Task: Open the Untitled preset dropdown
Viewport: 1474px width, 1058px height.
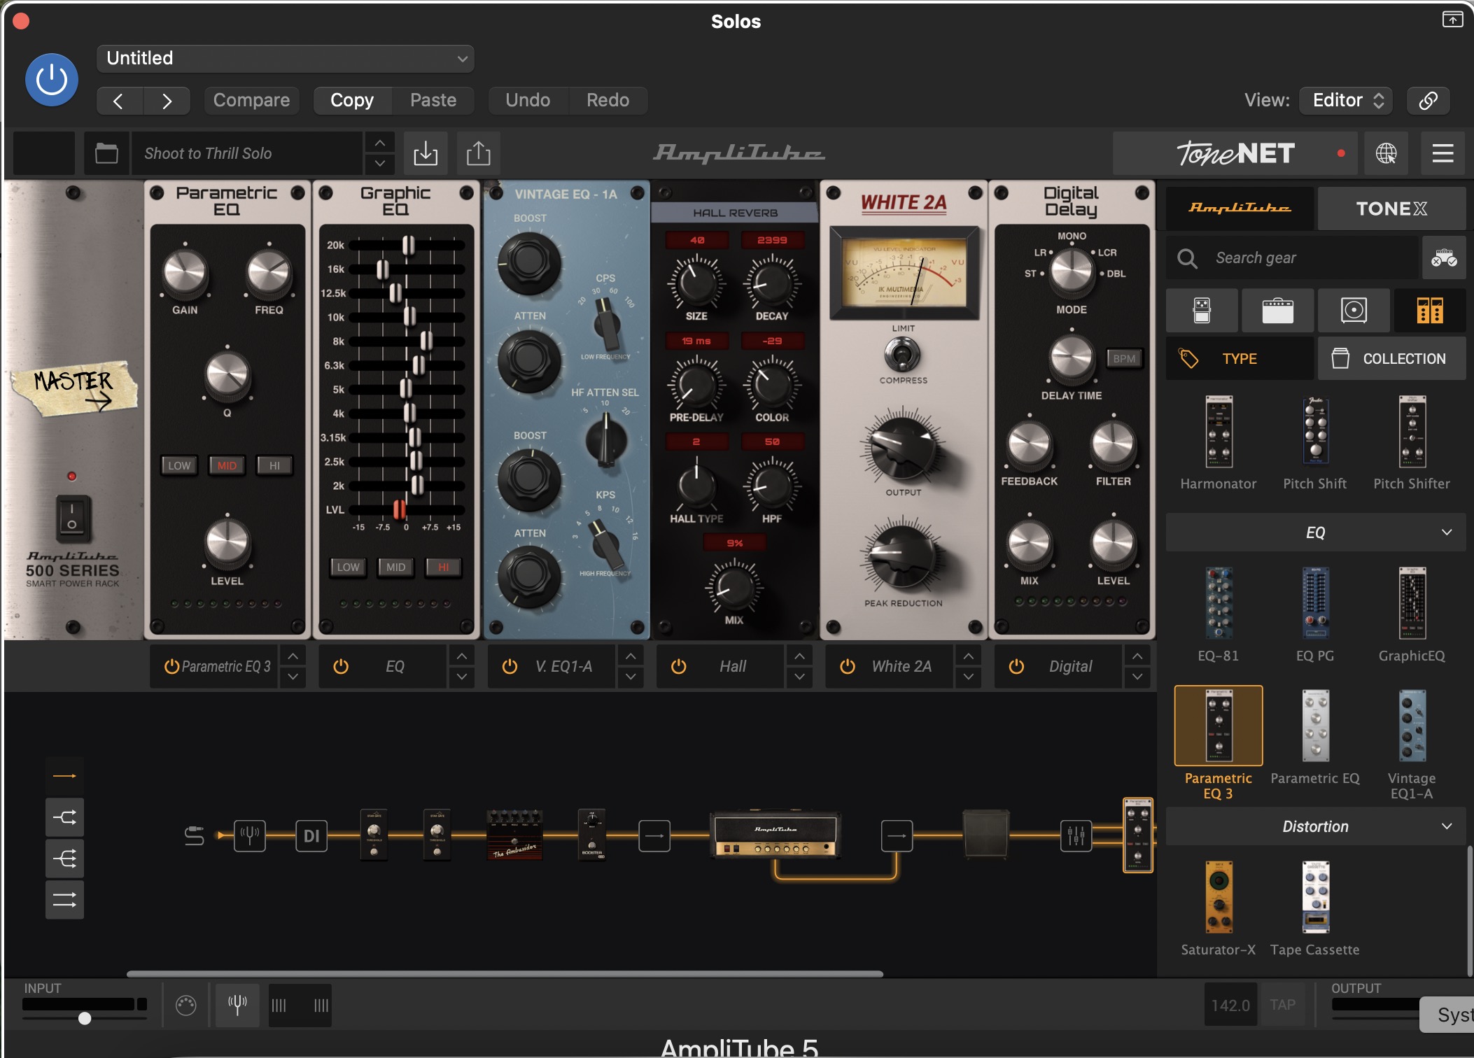Action: (286, 59)
